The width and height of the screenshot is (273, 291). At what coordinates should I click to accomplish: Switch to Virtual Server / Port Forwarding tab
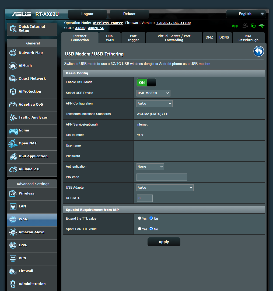tap(174, 38)
